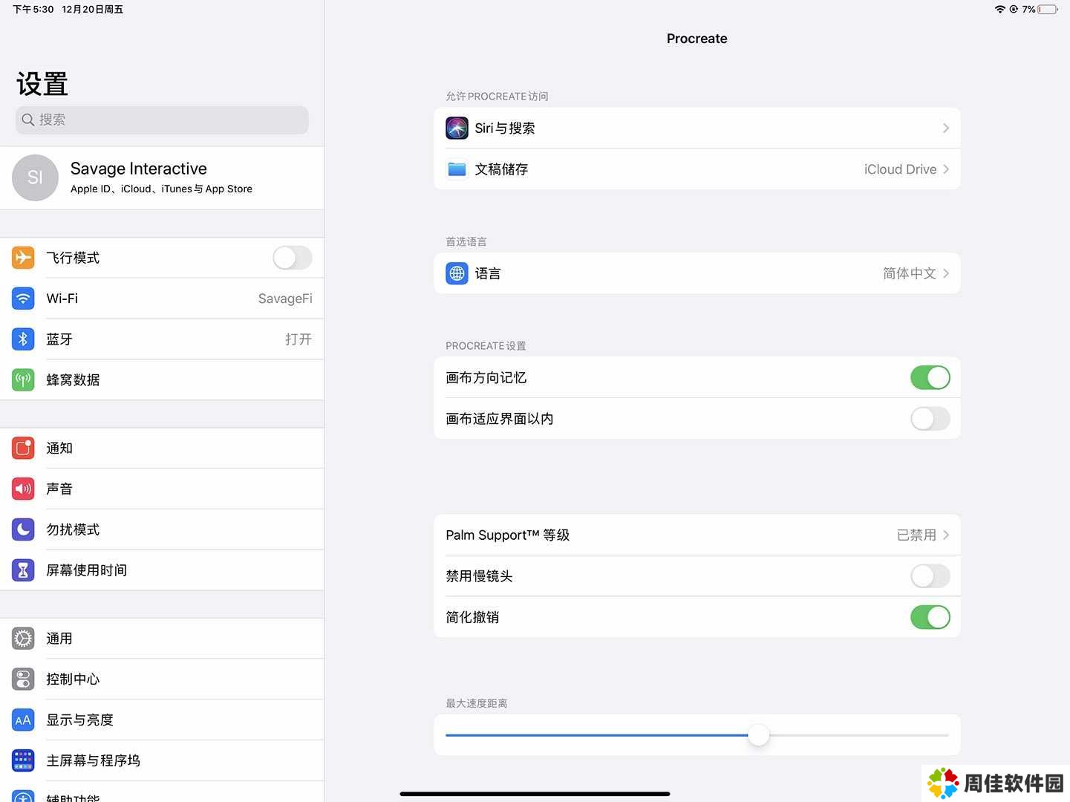Tap the hourglass 屏幕使用时间 icon
Screen dimensions: 1070x802
(x=23, y=570)
